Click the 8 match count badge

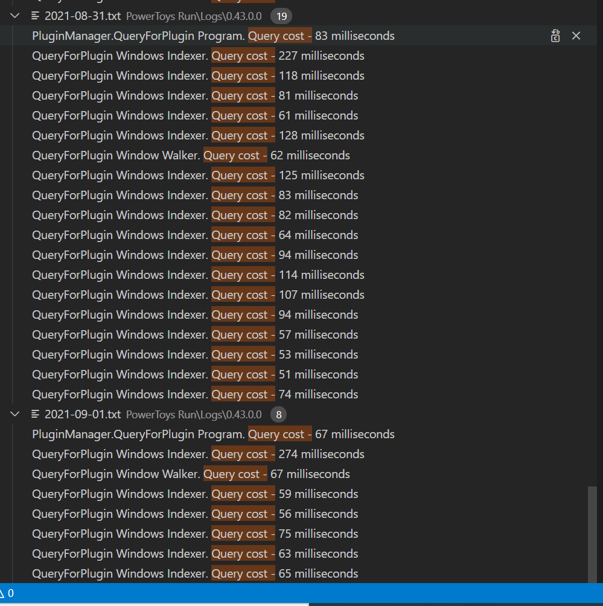point(279,415)
